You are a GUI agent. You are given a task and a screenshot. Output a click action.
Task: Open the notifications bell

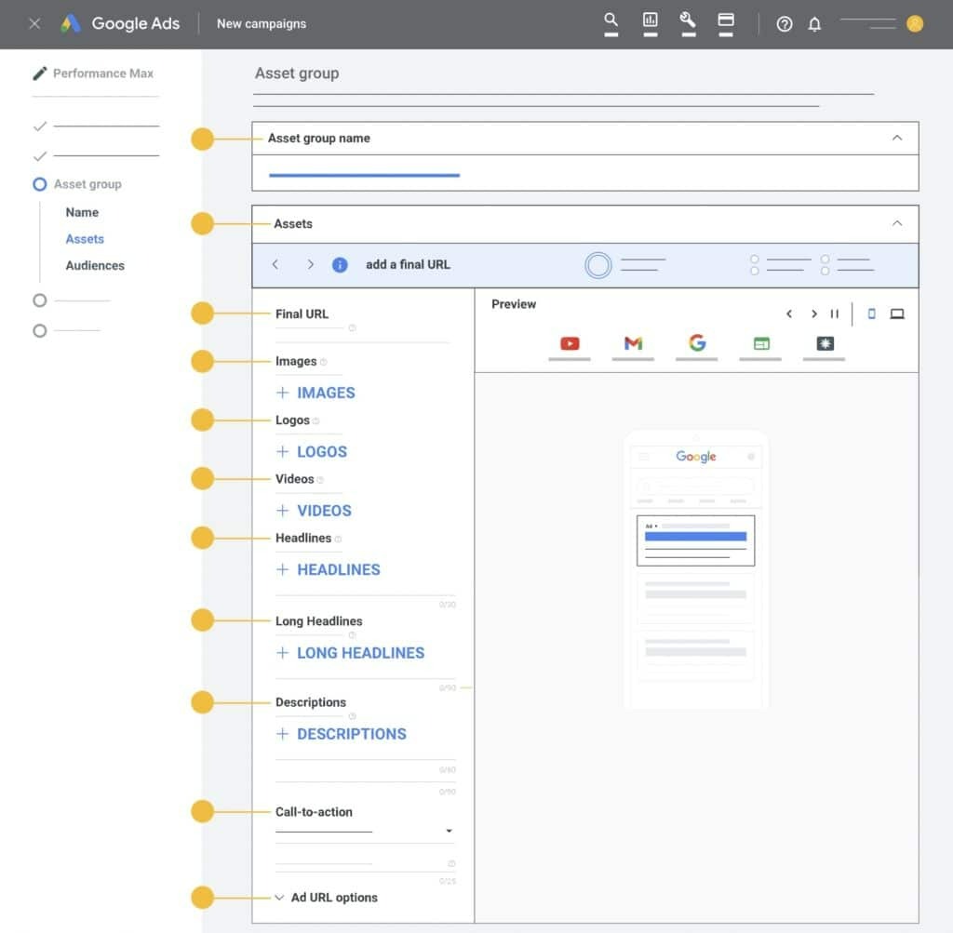[814, 24]
